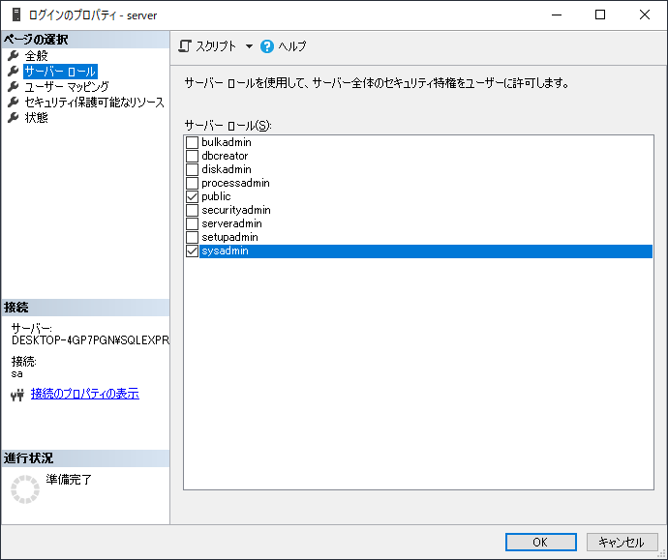Viewport: 668px width, 560px height.
Task: Maximize the login properties window
Action: (600, 15)
